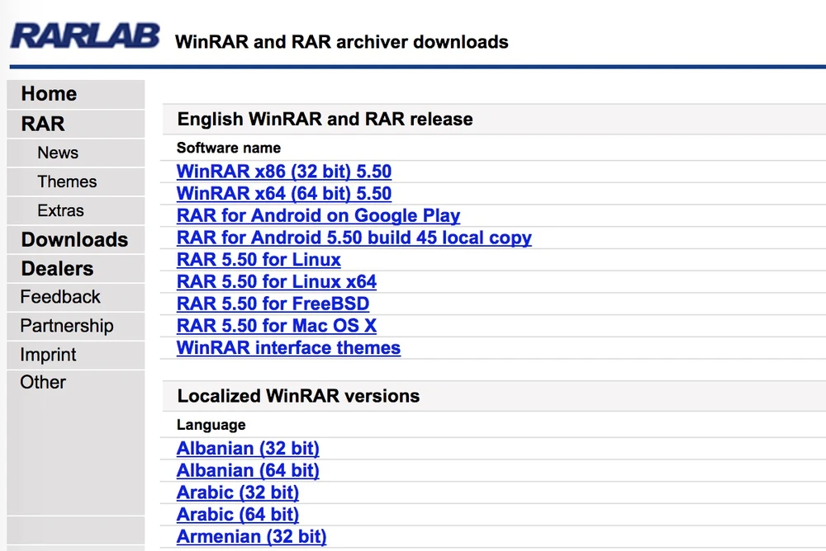
Task: Open RAR for Android on Google Play
Action: click(x=318, y=216)
